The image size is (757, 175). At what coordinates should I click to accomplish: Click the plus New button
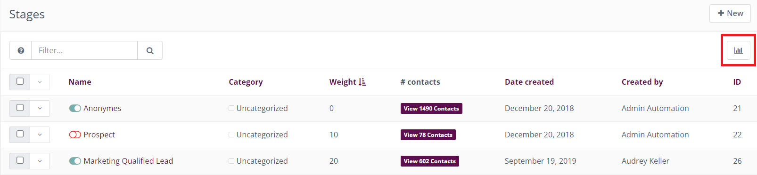pyautogui.click(x=730, y=13)
